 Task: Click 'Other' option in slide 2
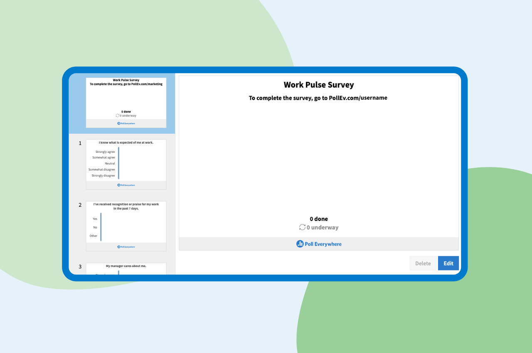click(x=94, y=236)
